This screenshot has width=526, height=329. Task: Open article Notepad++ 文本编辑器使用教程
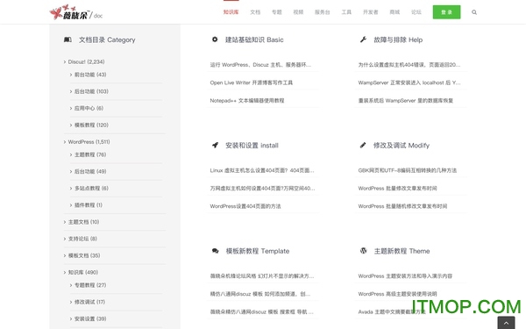click(247, 100)
